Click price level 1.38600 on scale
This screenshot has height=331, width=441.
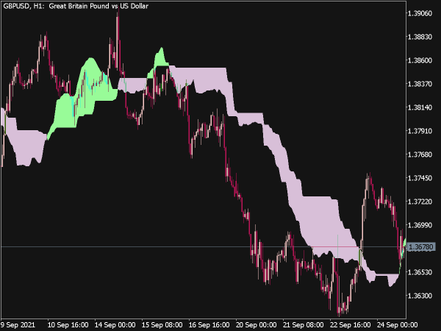(x=420, y=60)
